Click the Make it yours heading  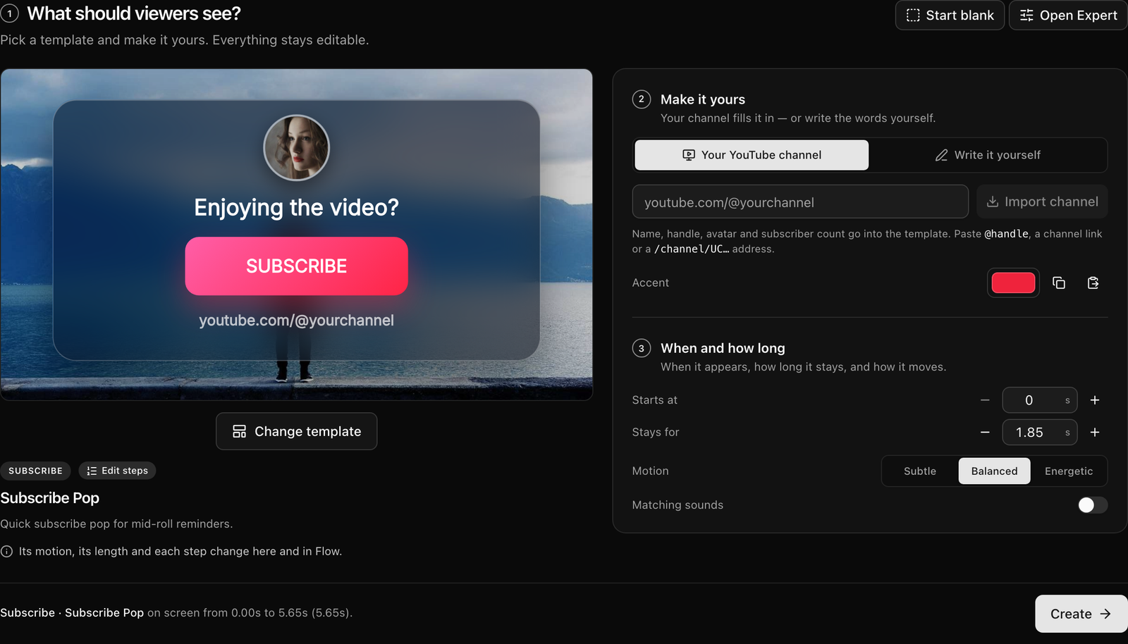pos(703,99)
